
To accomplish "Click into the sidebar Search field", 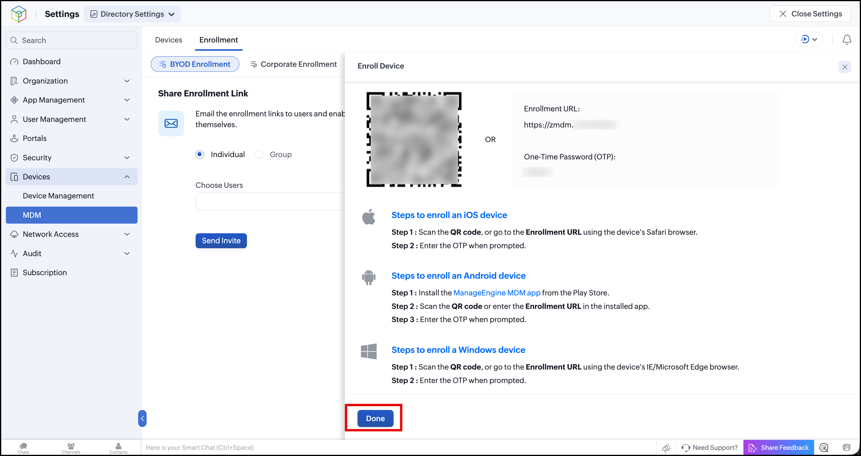I will pyautogui.click(x=72, y=40).
